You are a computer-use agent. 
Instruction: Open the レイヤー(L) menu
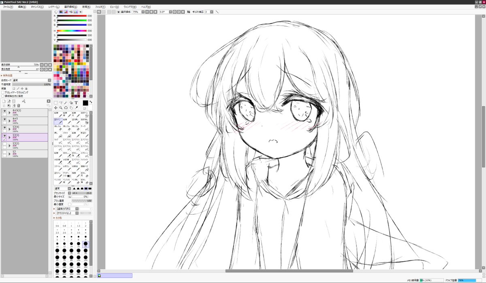point(53,7)
